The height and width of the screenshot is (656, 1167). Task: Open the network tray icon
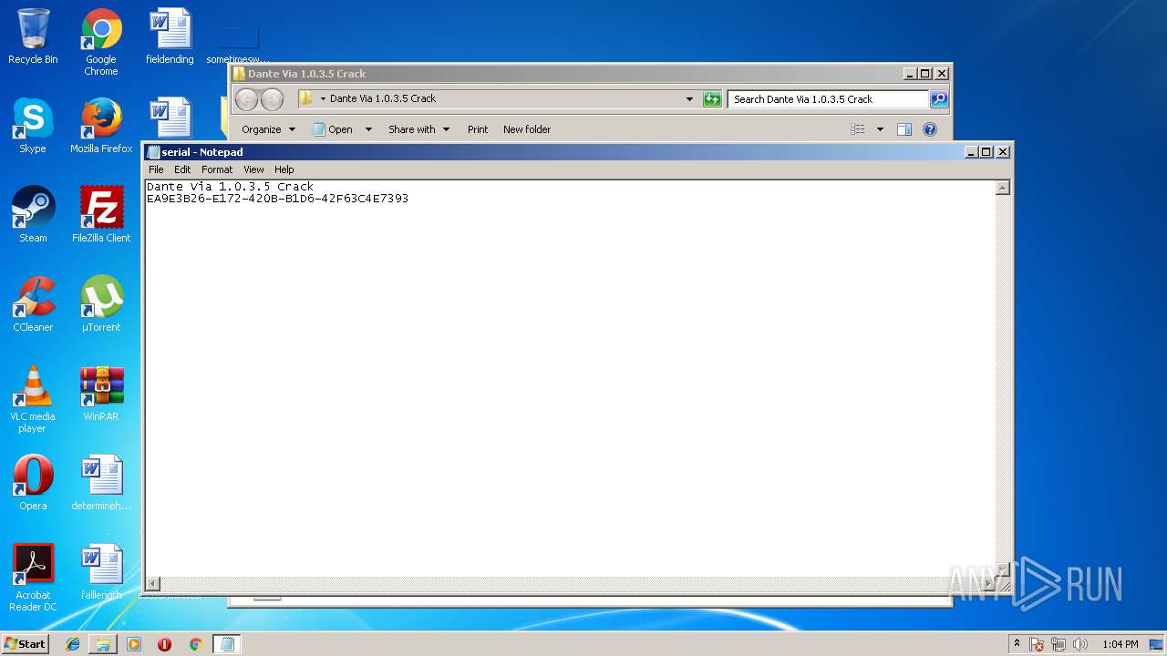[x=1059, y=644]
